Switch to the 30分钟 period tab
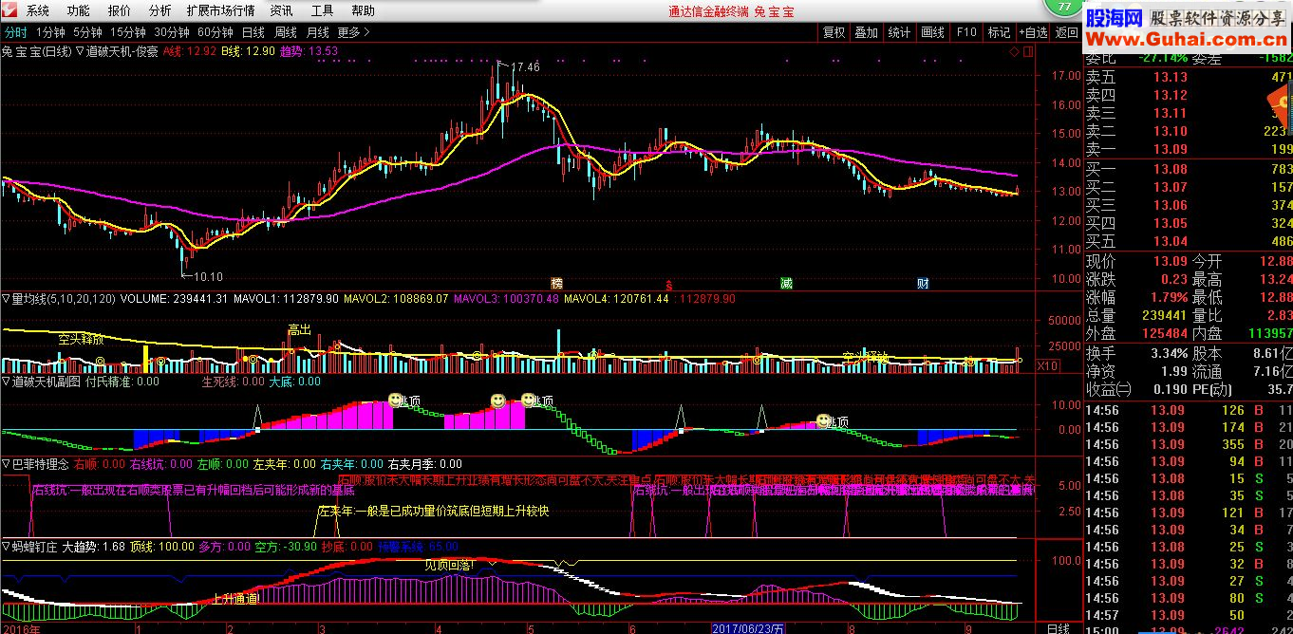 [172, 31]
